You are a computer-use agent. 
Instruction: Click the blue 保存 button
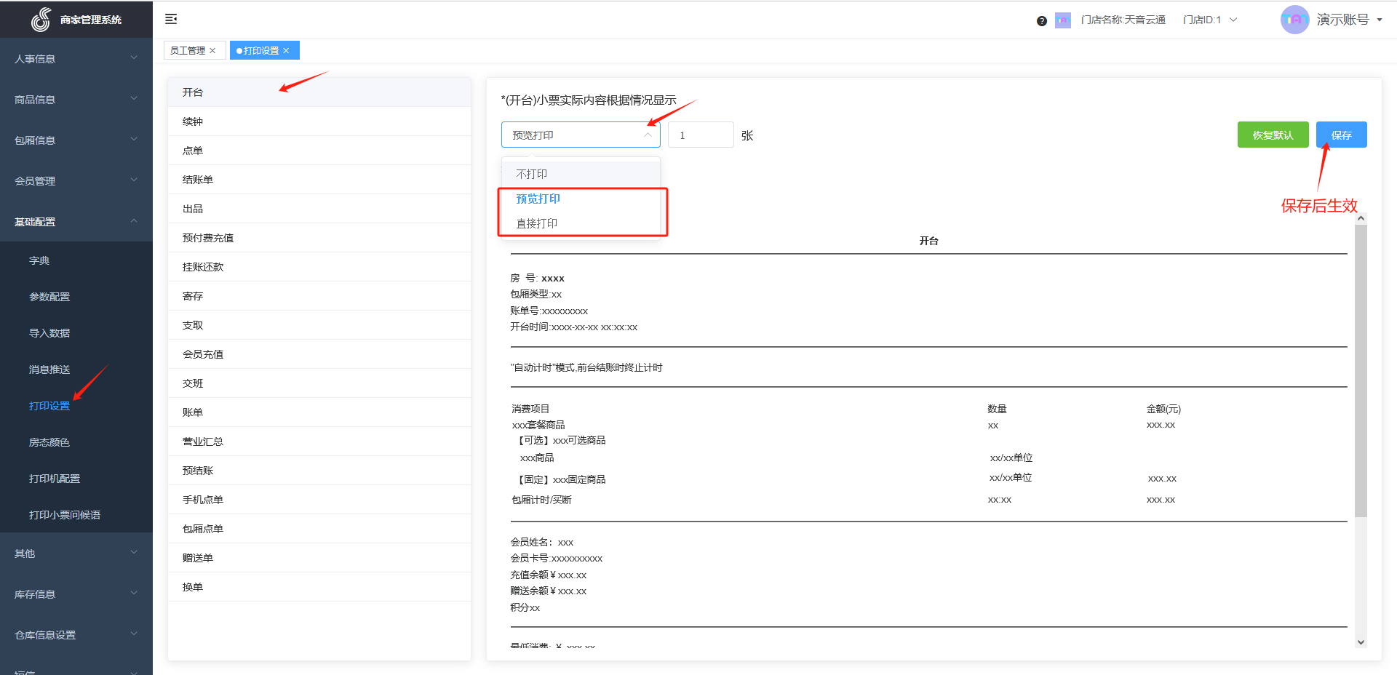point(1341,135)
